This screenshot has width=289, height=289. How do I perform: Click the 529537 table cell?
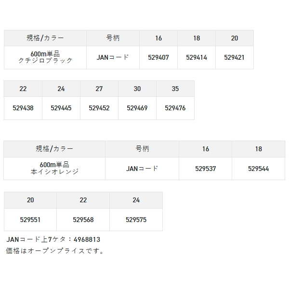coord(206,169)
